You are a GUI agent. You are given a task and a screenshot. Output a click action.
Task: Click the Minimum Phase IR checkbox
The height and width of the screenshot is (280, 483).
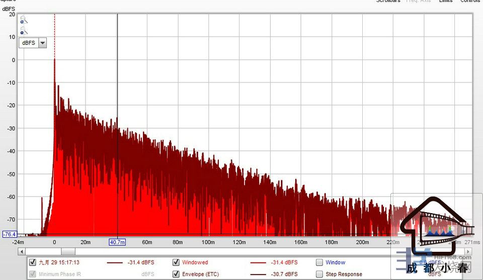(x=33, y=274)
